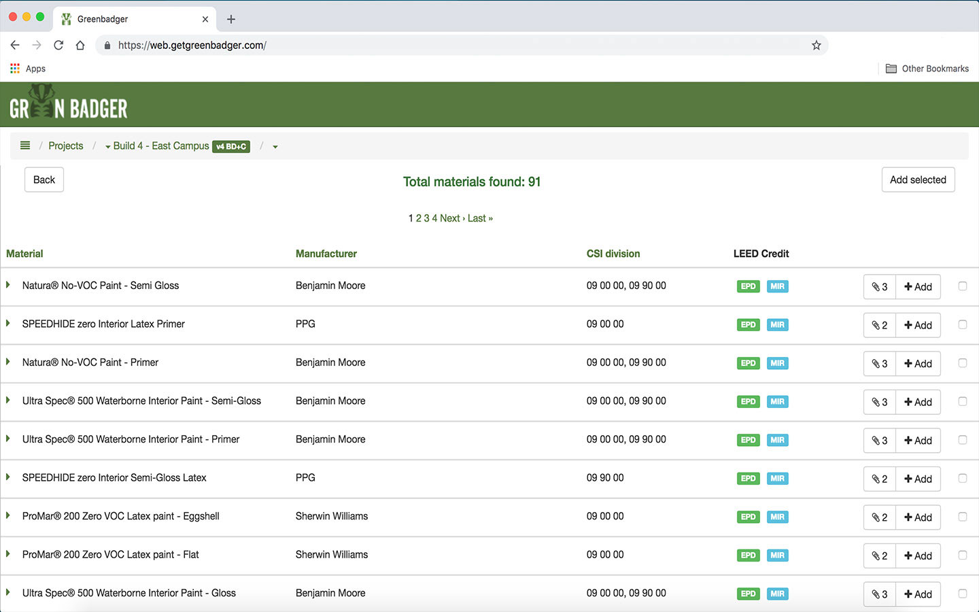Open Projects breadcrumb link
979x612 pixels.
tap(66, 146)
